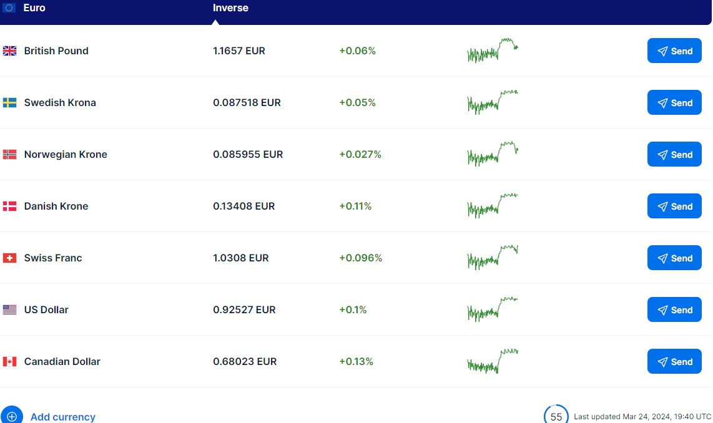
Task: Click the Canadian Dollar flag icon
Action: coord(9,362)
